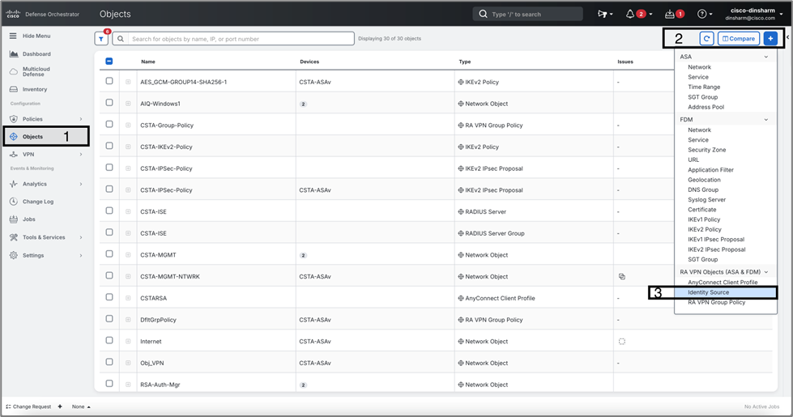The width and height of the screenshot is (793, 417).
Task: Sort by the Name column header
Action: pos(148,62)
